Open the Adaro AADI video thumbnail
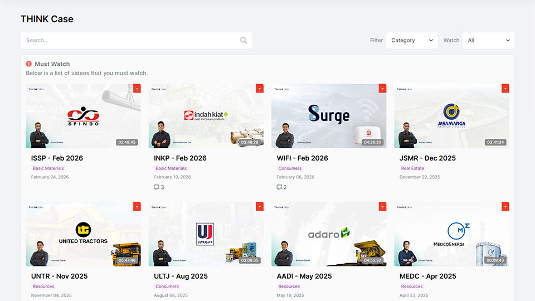 329,234
